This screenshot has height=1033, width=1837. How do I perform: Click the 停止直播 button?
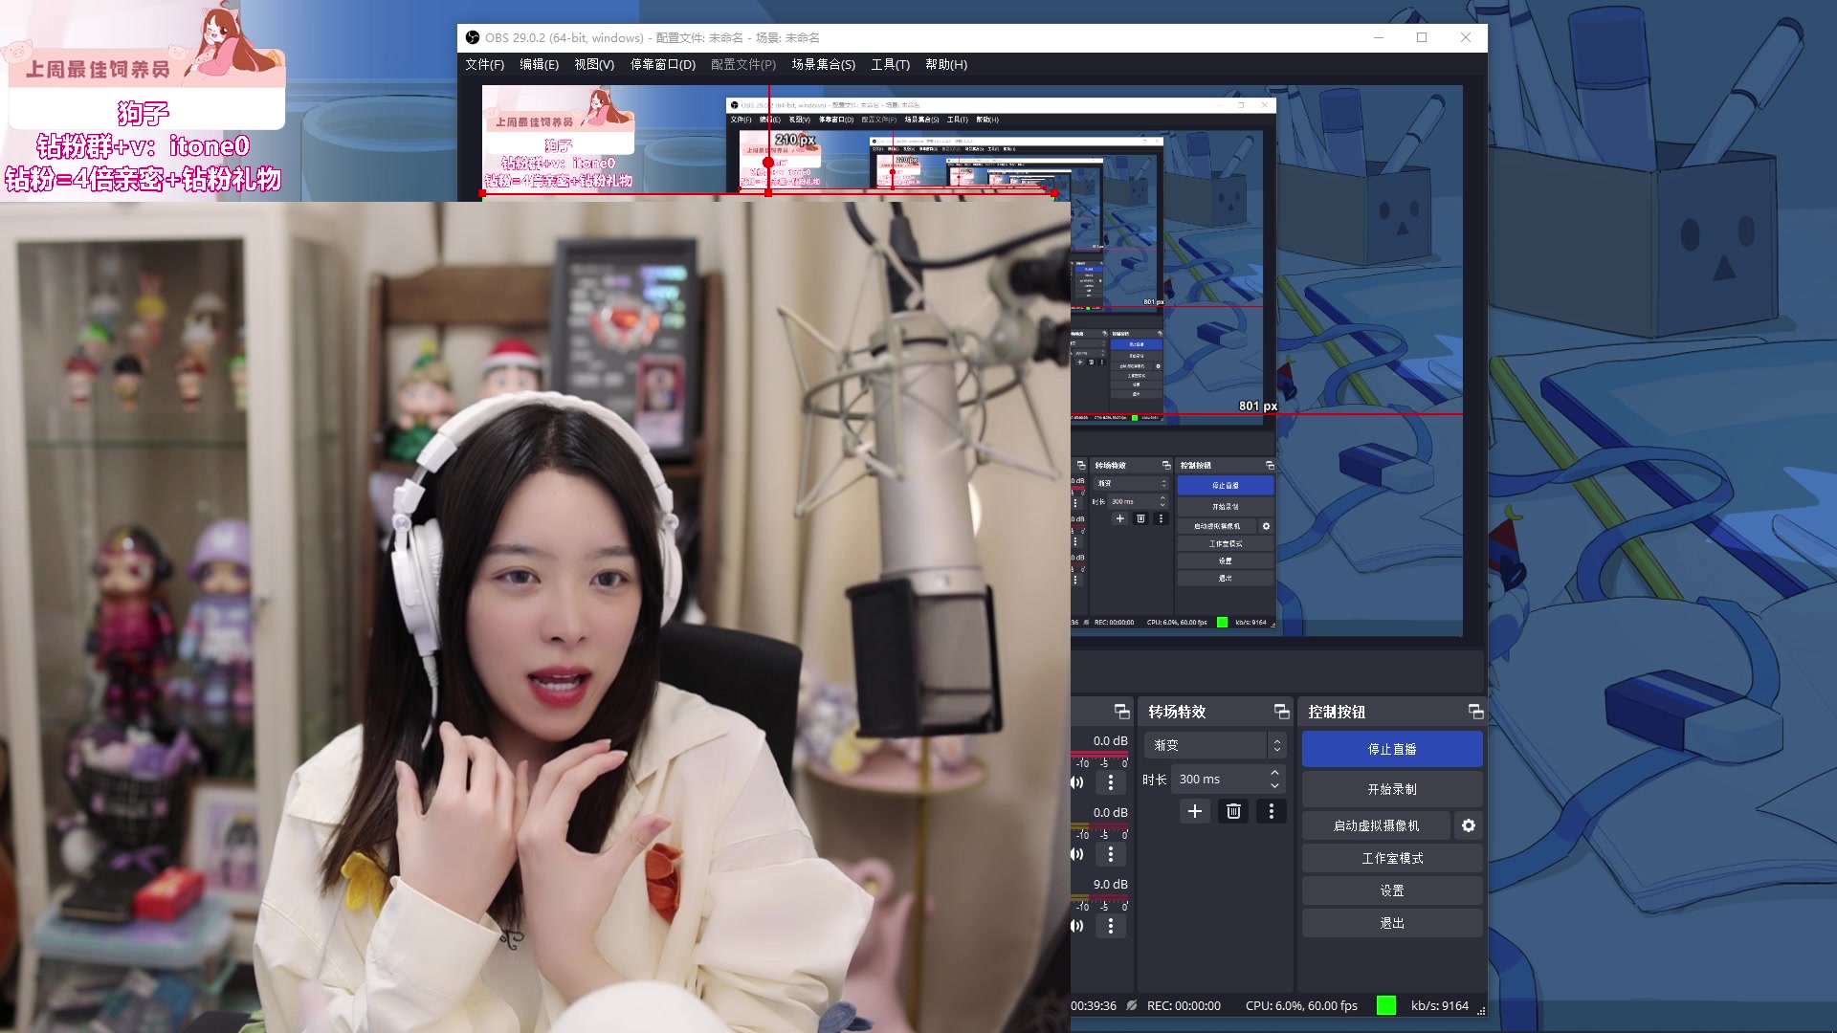coord(1392,749)
